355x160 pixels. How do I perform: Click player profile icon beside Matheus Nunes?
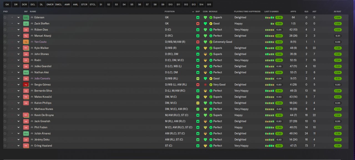[x=32, y=109]
